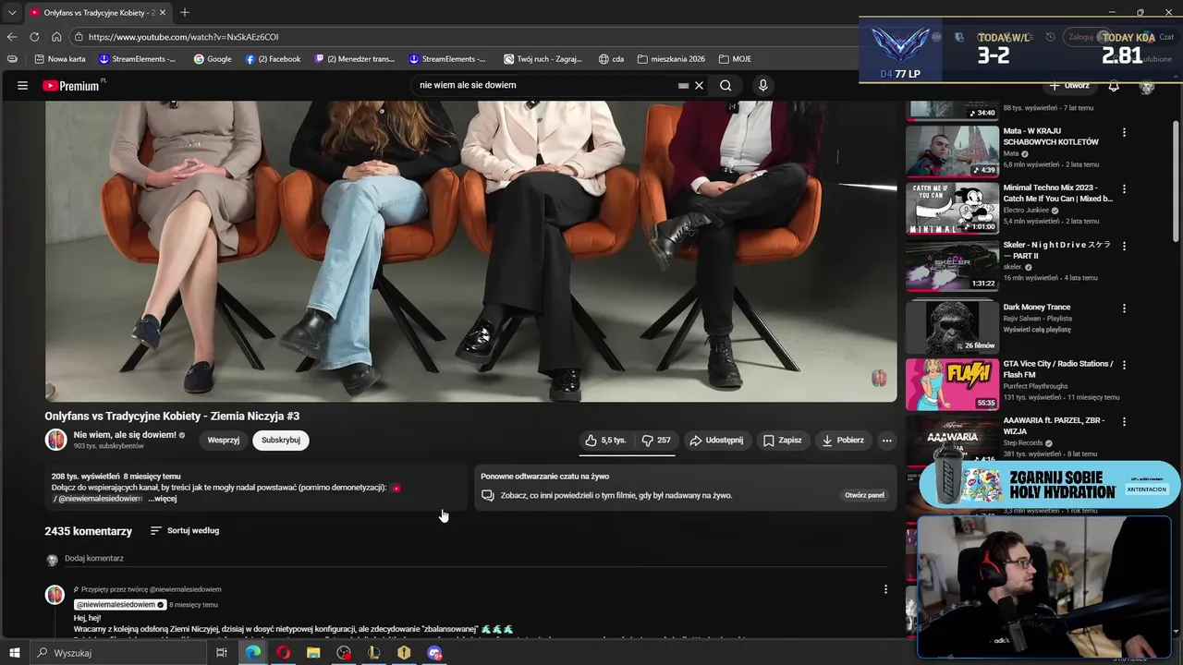
Task: Open League of Legends taskbar icon
Action: click(373, 653)
